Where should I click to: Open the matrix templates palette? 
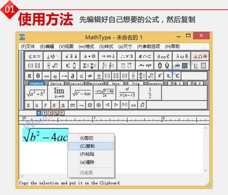(x=182, y=66)
